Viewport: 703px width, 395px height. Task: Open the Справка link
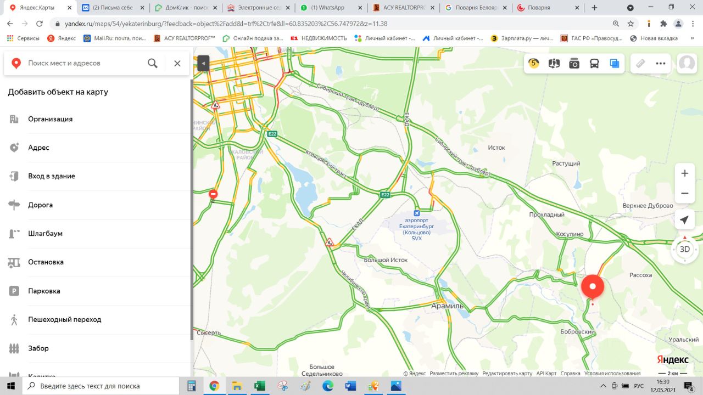570,374
